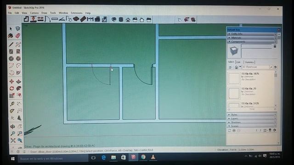Open the Edit tab in Components

[x=238, y=62]
